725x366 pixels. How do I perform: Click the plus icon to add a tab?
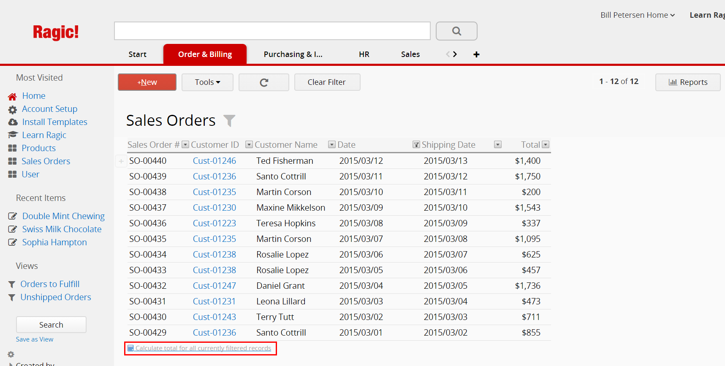pyautogui.click(x=476, y=54)
